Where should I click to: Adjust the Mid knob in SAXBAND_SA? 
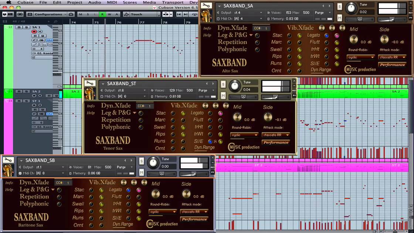pyautogui.click(x=353, y=40)
